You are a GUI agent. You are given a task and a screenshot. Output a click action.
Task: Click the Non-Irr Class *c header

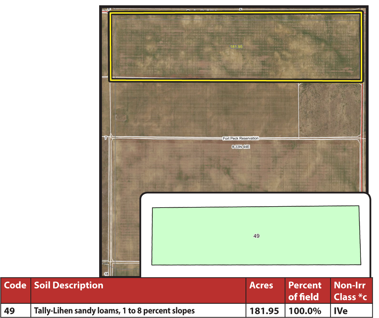(x=351, y=291)
